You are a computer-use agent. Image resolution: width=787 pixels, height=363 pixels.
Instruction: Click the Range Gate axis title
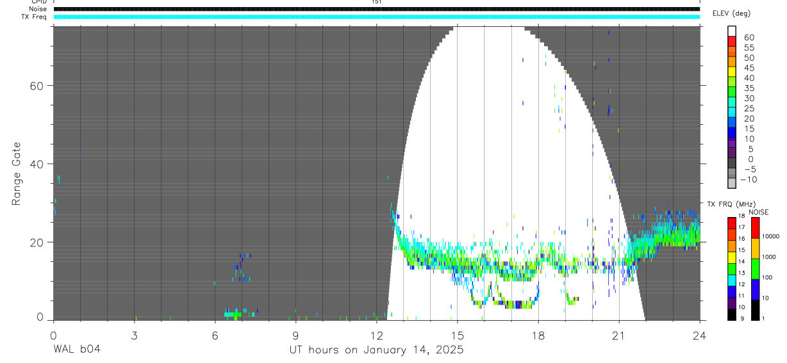pos(16,173)
